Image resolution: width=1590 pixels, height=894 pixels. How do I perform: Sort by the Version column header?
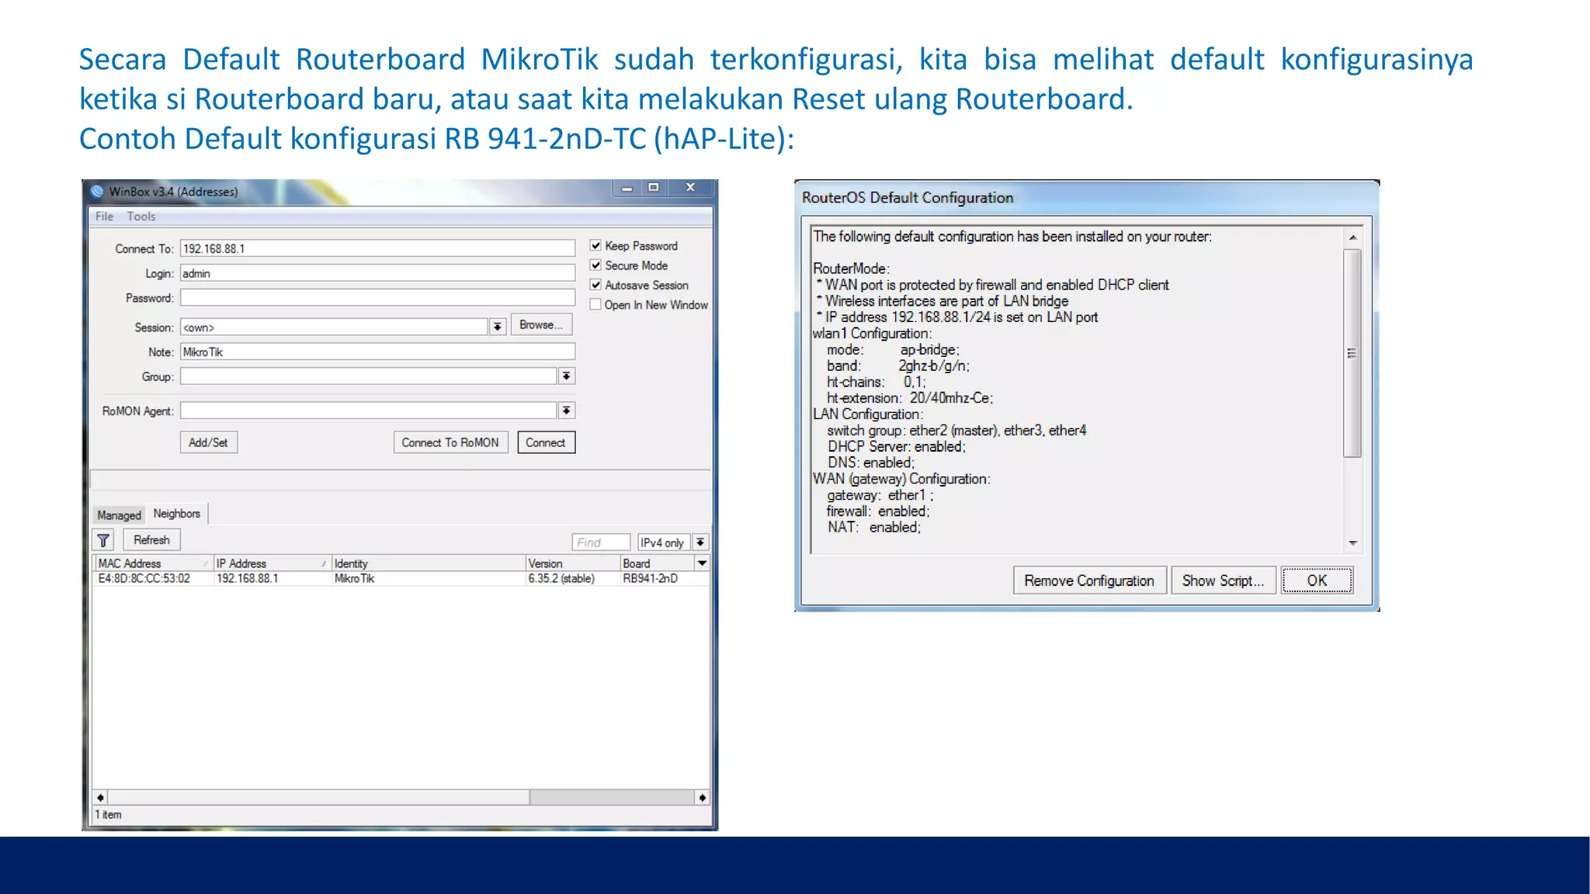point(573,563)
